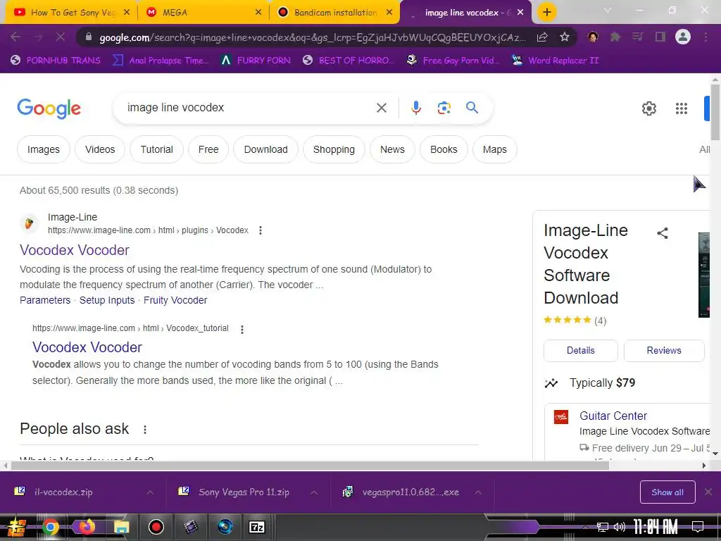Select the Free filter chip
The height and width of the screenshot is (541, 721).
[x=208, y=149]
